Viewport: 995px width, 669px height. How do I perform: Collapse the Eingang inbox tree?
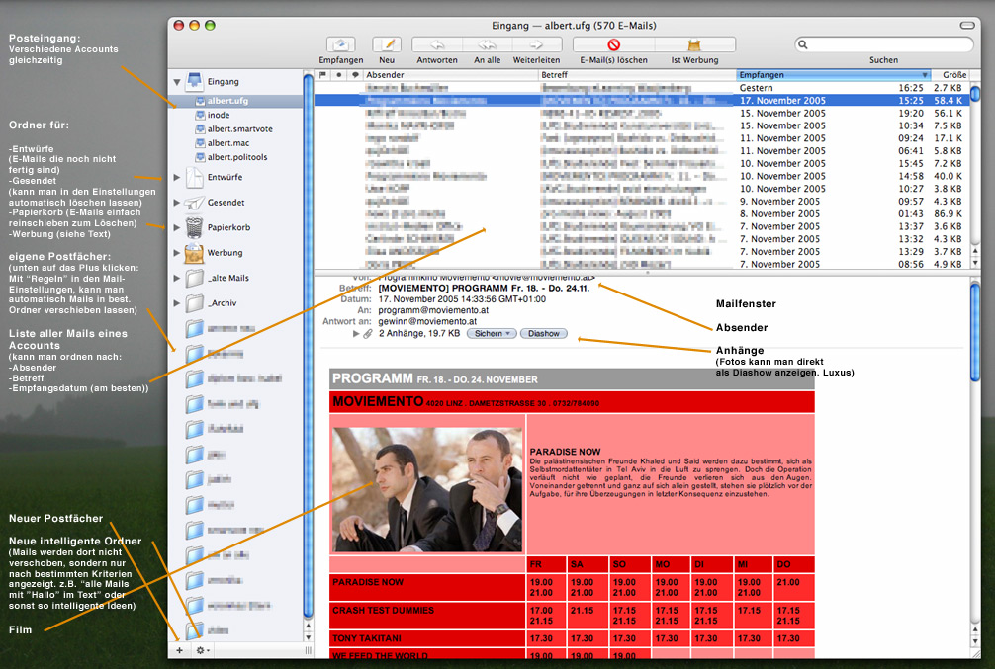point(176,82)
